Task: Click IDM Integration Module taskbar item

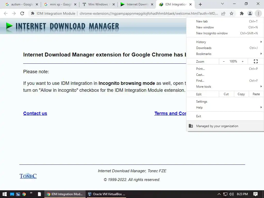Action: pos(65,194)
